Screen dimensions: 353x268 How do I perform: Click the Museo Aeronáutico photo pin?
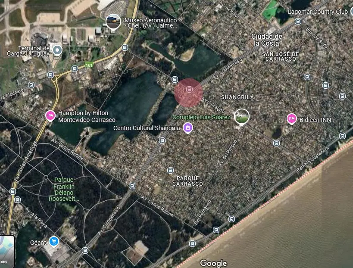113,22
